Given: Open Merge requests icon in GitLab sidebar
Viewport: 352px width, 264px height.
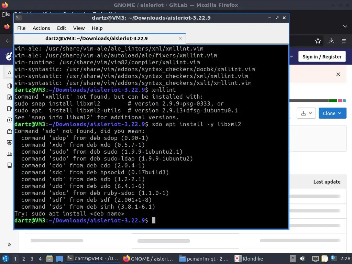Looking at the screenshot, I should (9, 109).
